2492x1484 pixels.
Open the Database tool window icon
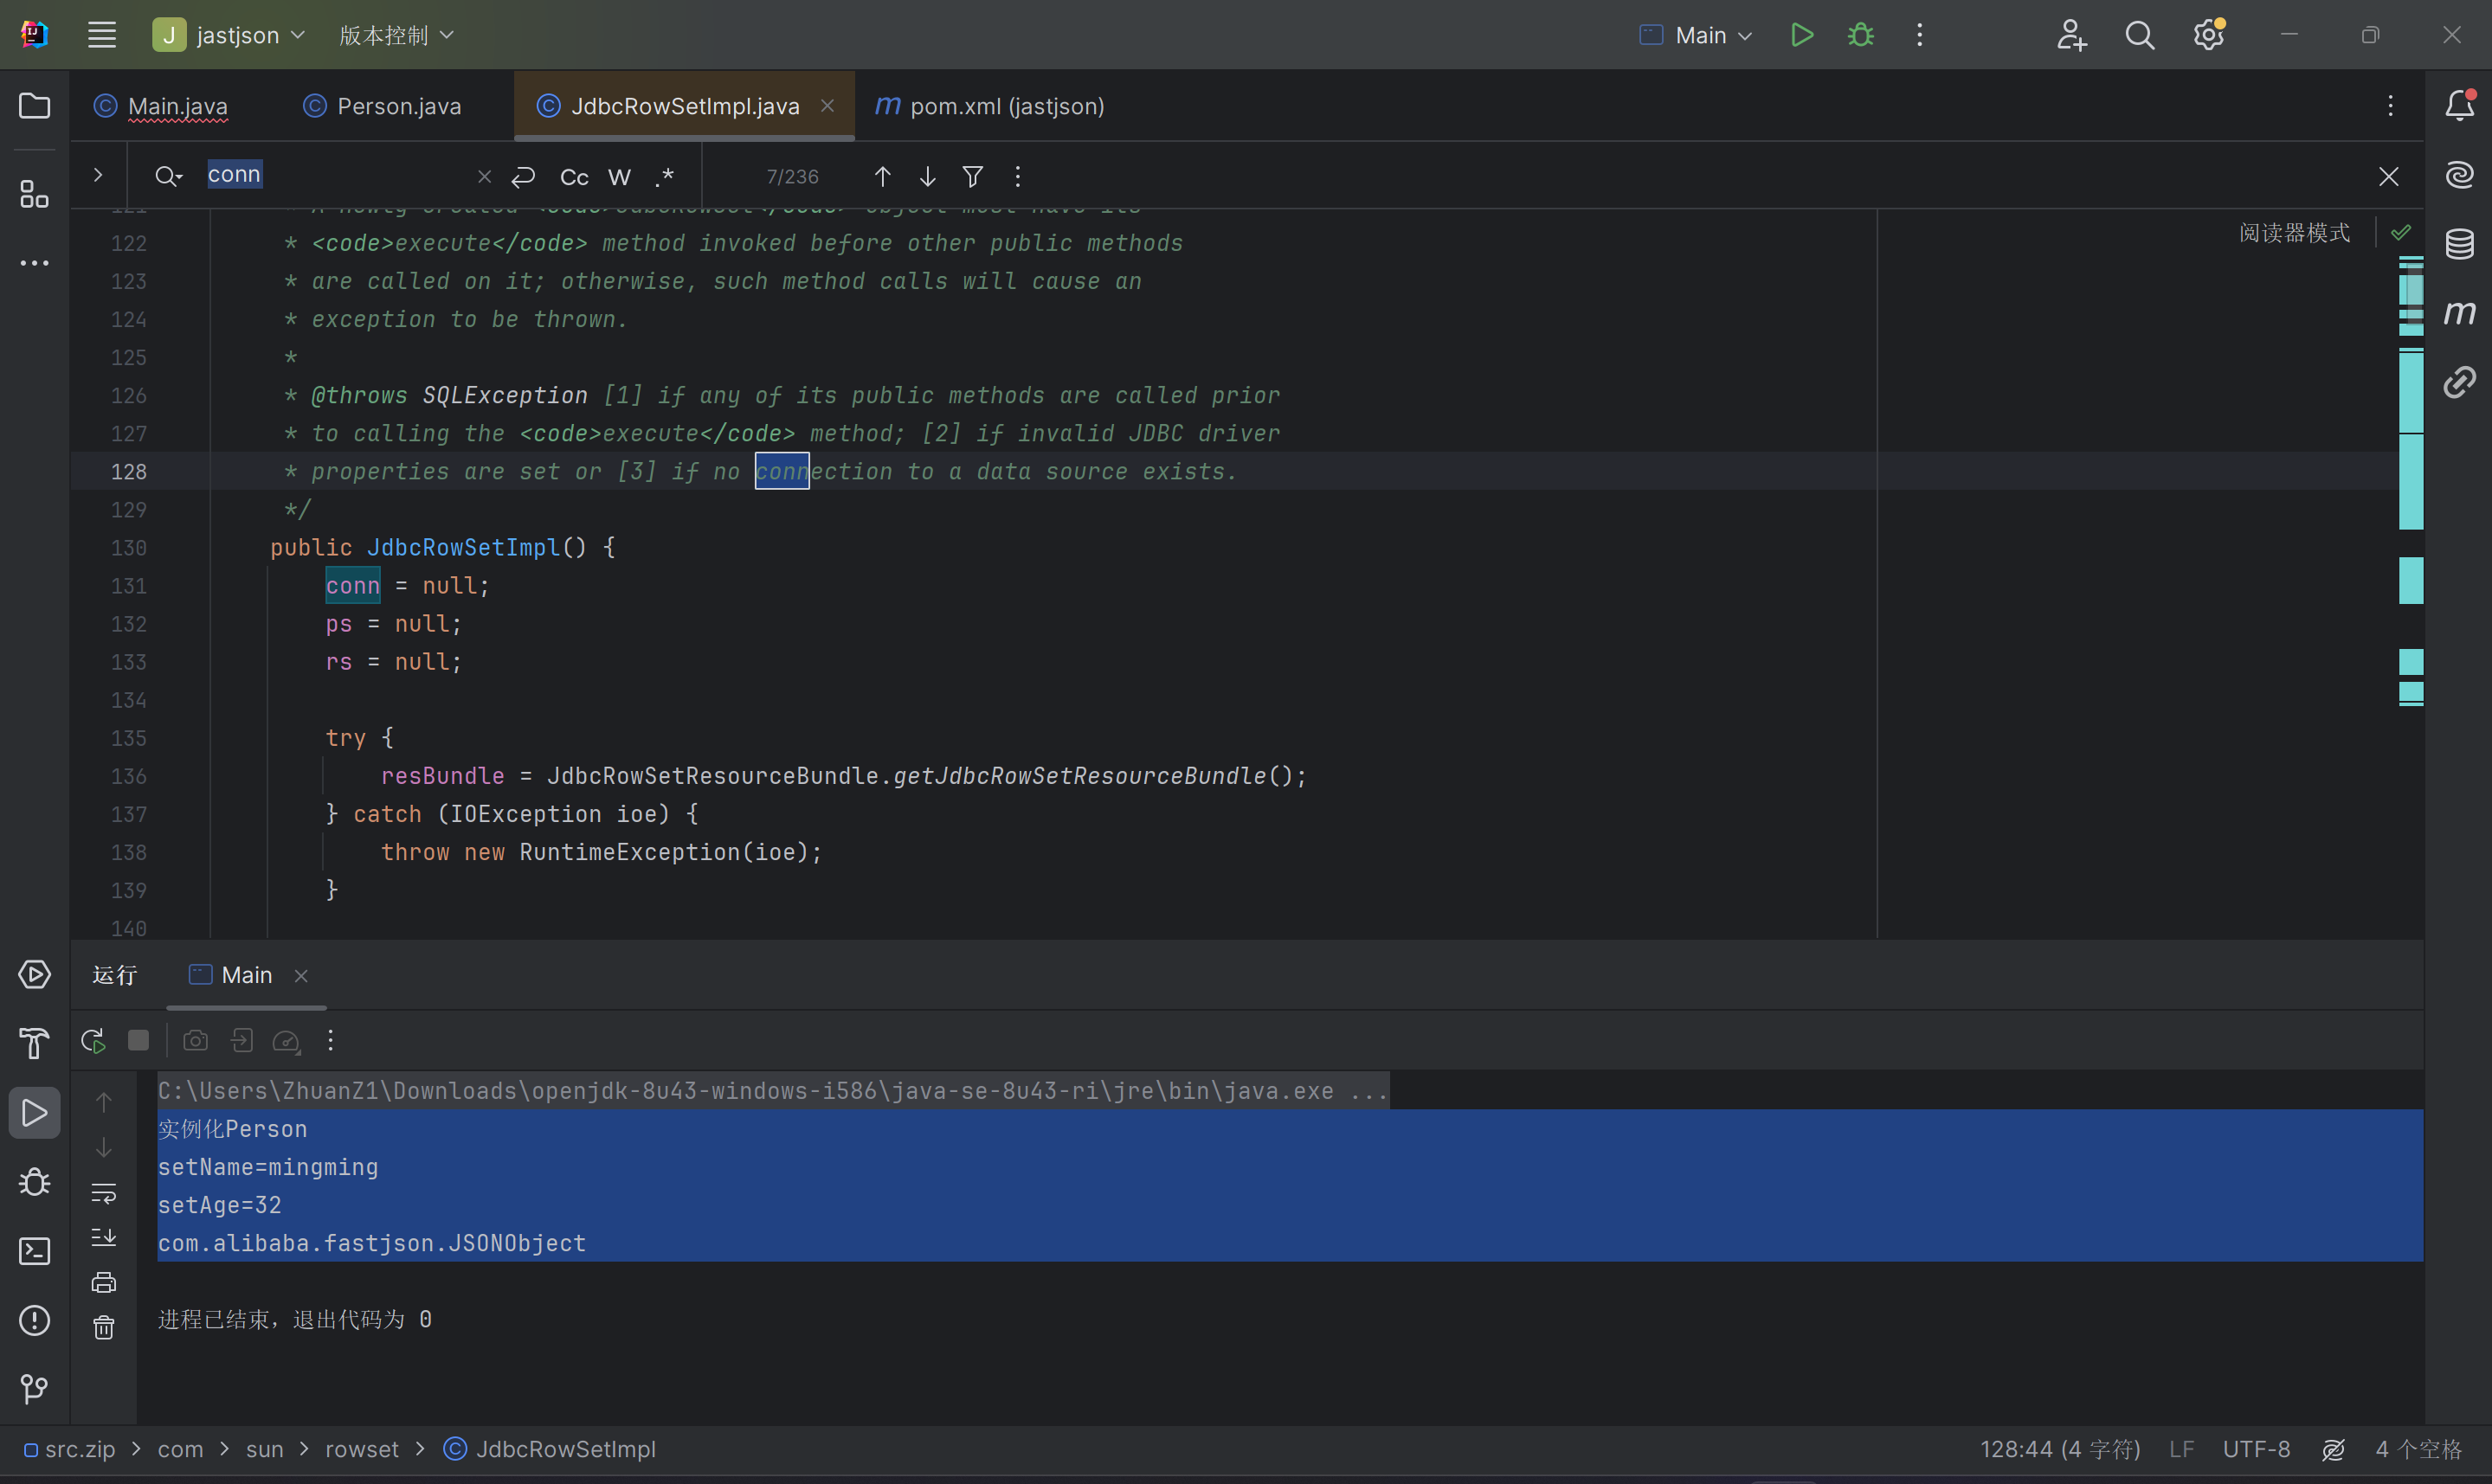click(2459, 243)
